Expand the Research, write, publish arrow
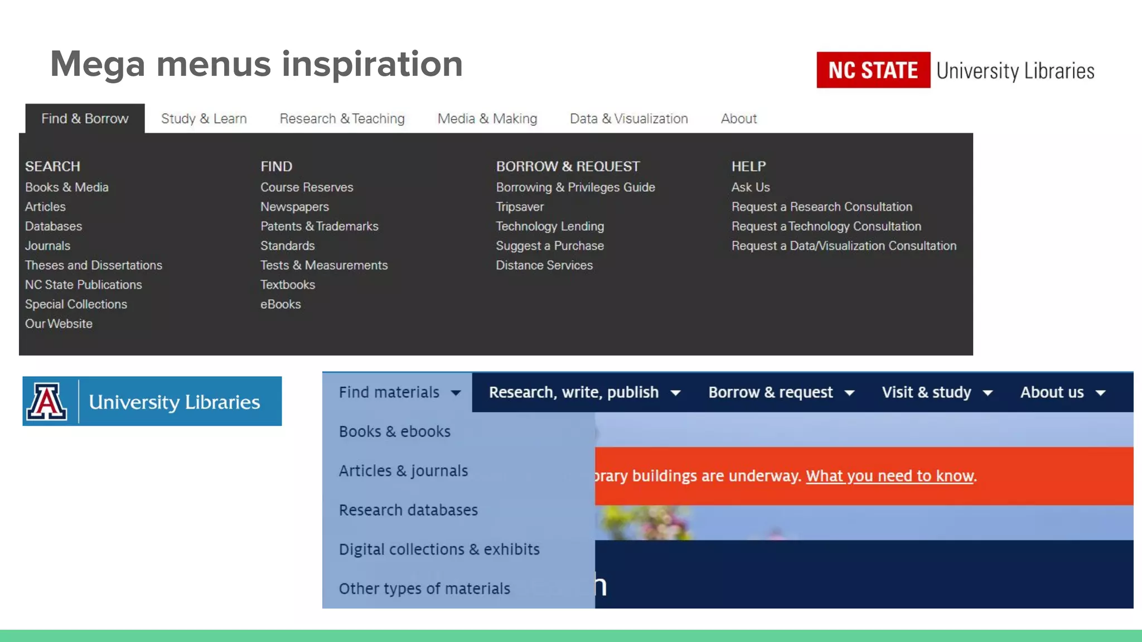This screenshot has width=1142, height=642. tap(676, 393)
